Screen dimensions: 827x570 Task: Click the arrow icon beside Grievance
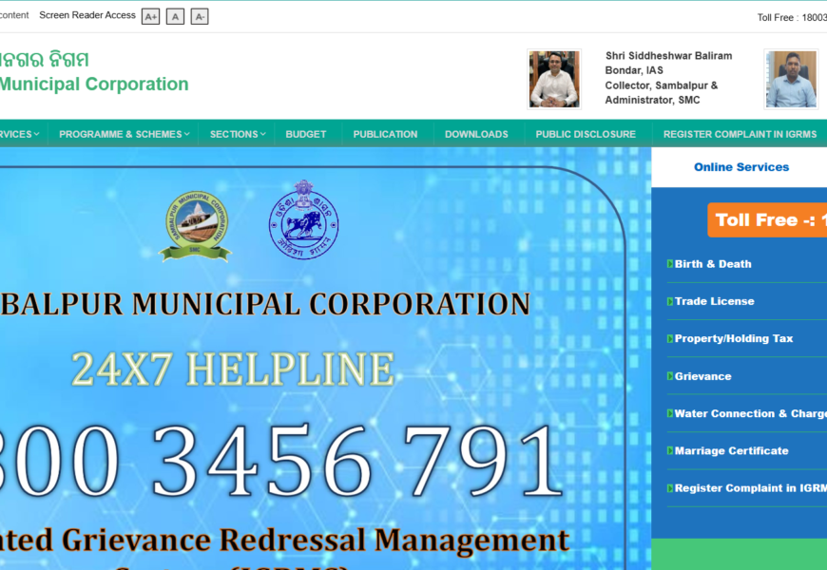click(670, 376)
